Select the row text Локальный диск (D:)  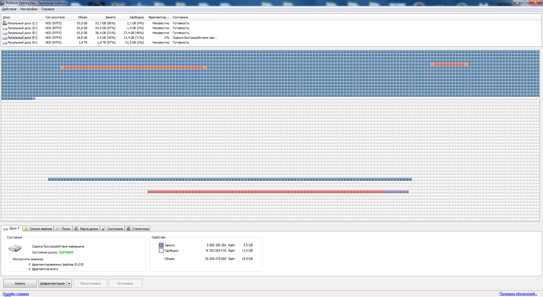point(22,28)
